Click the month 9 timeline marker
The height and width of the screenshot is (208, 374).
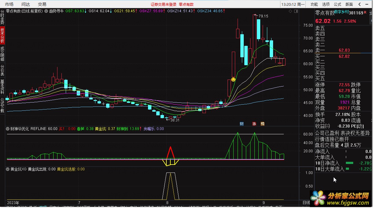[x=263, y=202]
